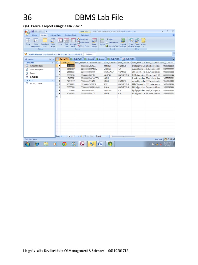Click the Table Design icon

(x=53, y=43)
